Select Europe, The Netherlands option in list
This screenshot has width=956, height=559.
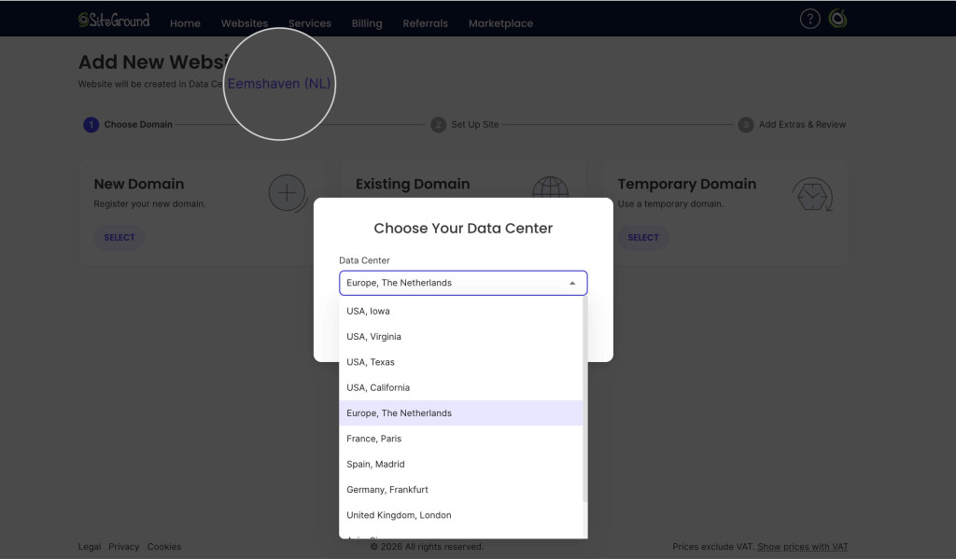click(x=461, y=413)
